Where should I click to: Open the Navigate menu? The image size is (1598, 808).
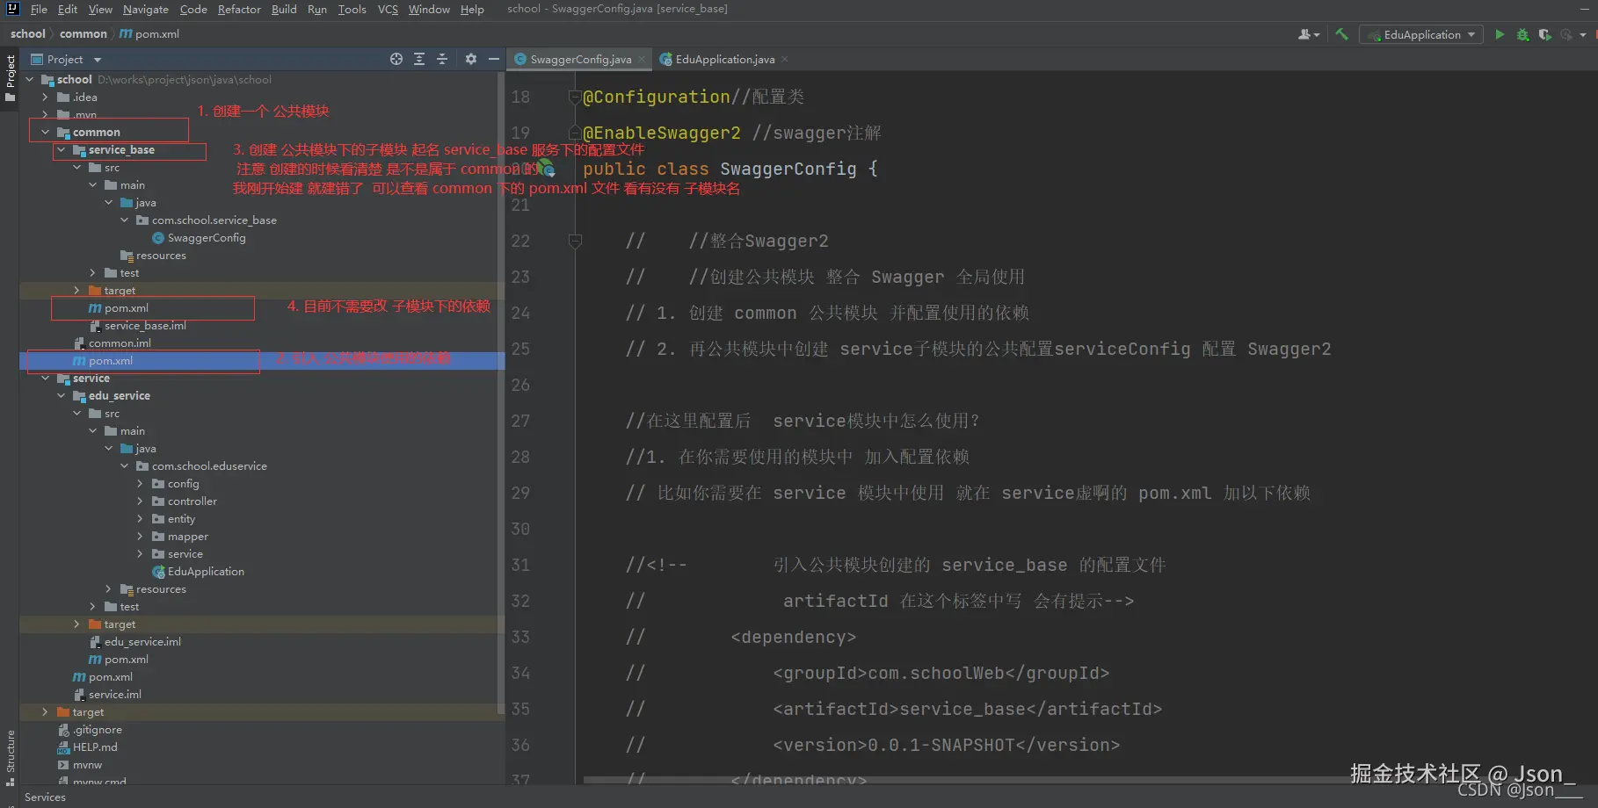tap(146, 9)
